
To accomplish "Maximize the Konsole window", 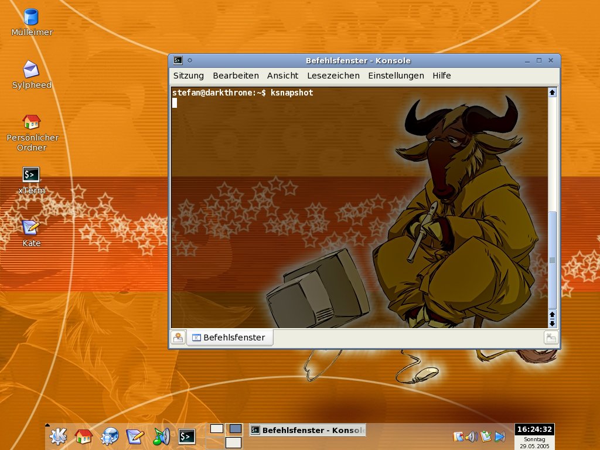I will (539, 60).
